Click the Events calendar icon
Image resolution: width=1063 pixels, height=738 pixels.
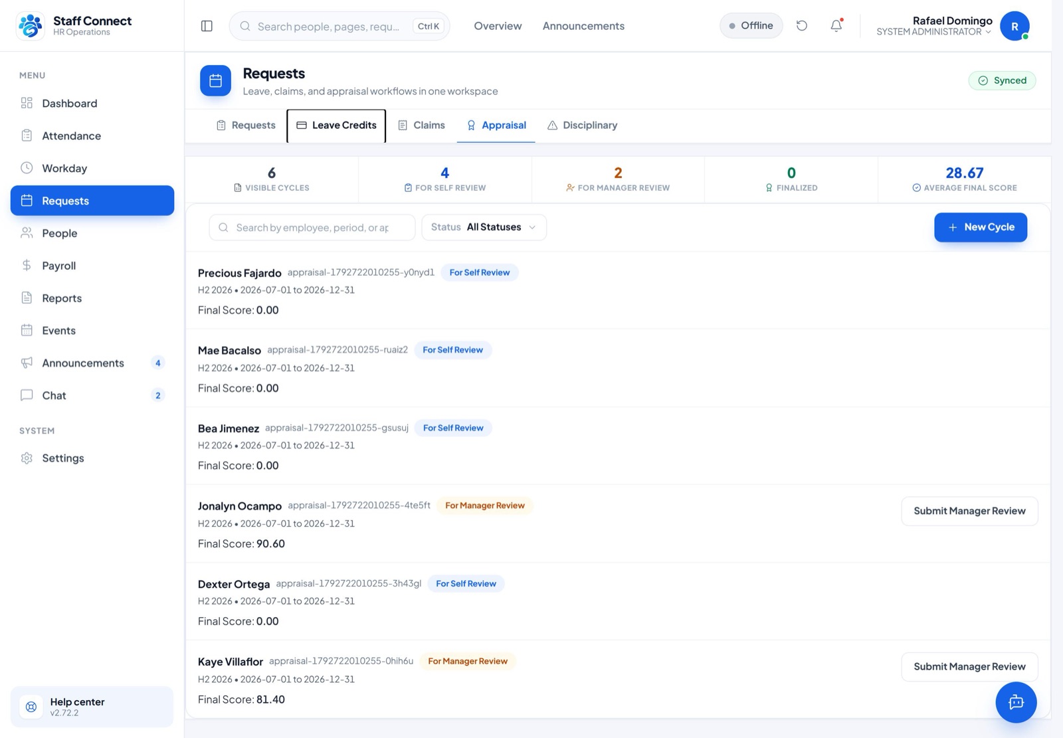click(x=27, y=330)
